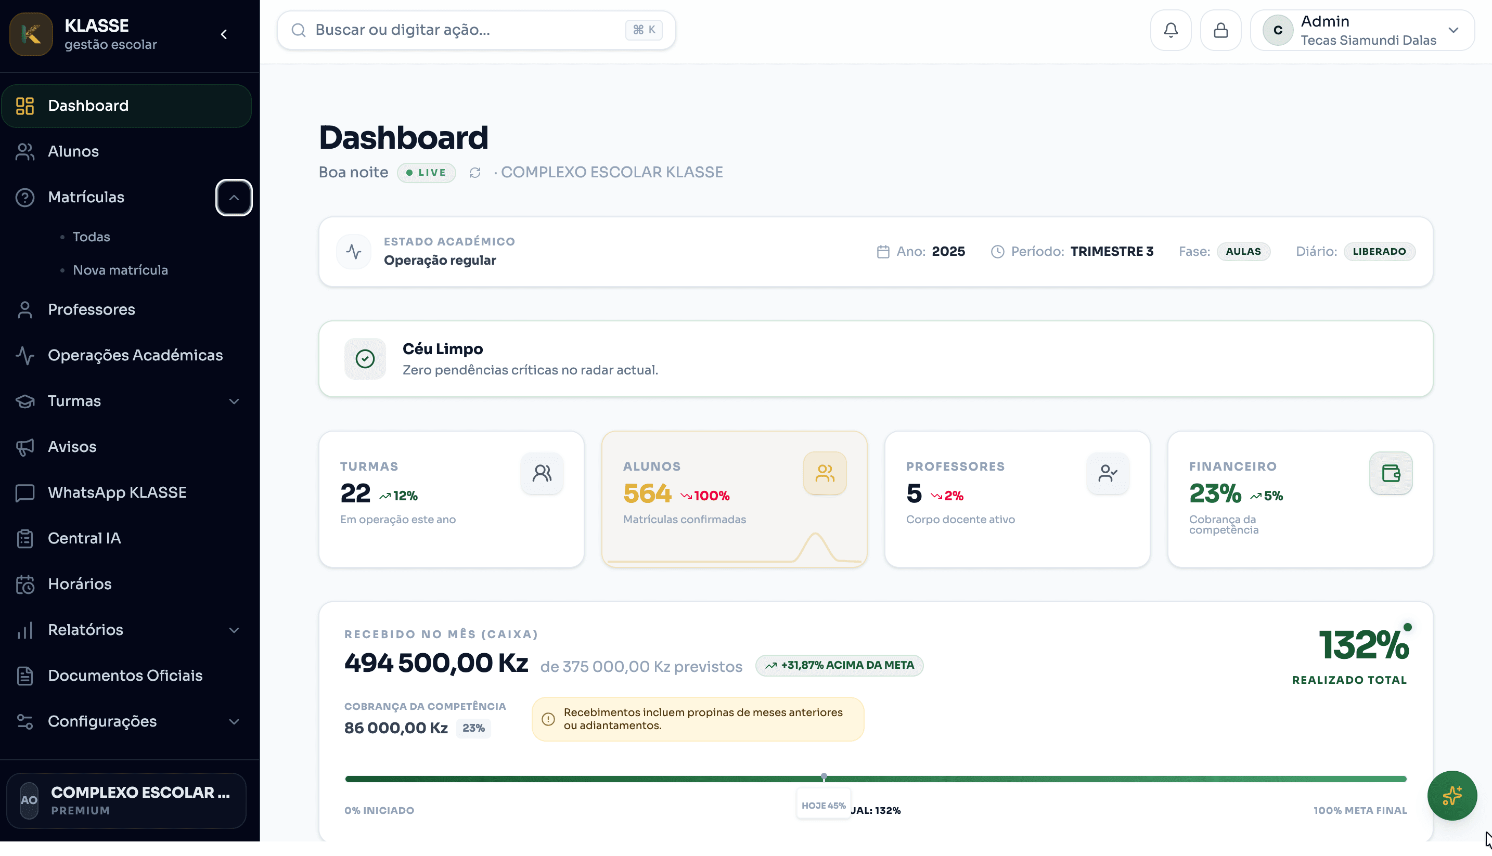The width and height of the screenshot is (1492, 856).
Task: Open the Alunos 564 summary card
Action: point(734,500)
